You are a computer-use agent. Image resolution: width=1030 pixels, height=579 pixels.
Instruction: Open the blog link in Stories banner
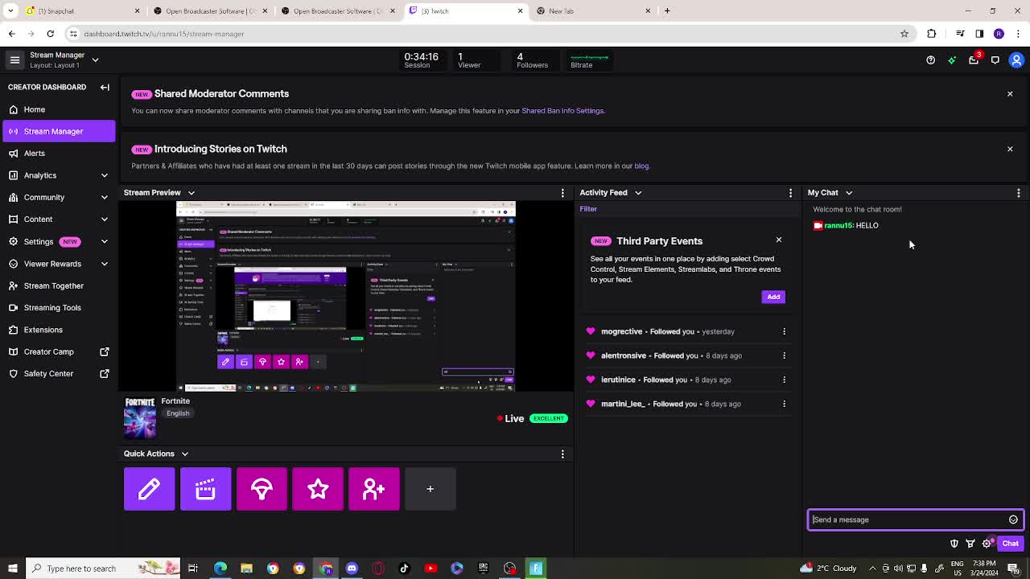(641, 166)
